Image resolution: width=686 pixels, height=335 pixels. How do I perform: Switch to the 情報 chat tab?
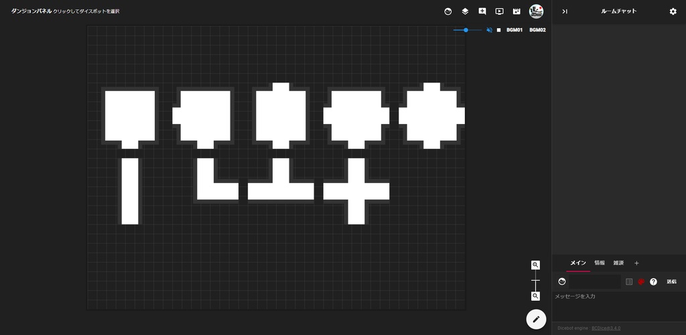click(x=600, y=263)
